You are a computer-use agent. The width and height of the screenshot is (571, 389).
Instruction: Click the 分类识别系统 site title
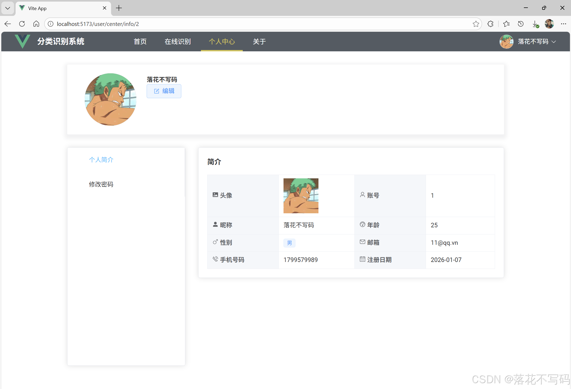(61, 42)
